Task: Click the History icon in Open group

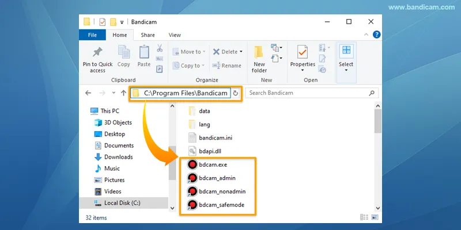Action: click(x=322, y=70)
